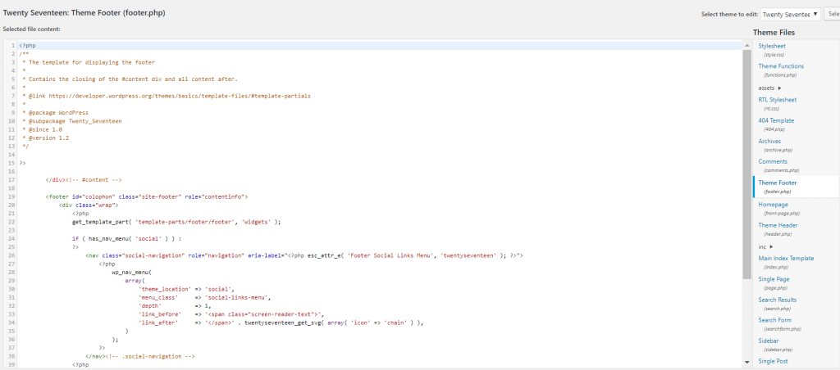
Task: Open Theme Functions file
Action: pyautogui.click(x=781, y=66)
